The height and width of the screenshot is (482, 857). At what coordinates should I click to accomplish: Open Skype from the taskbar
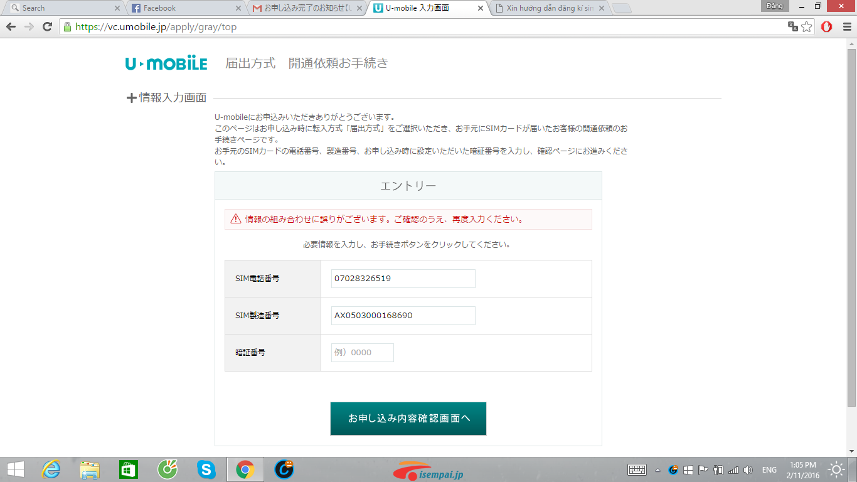coord(206,469)
